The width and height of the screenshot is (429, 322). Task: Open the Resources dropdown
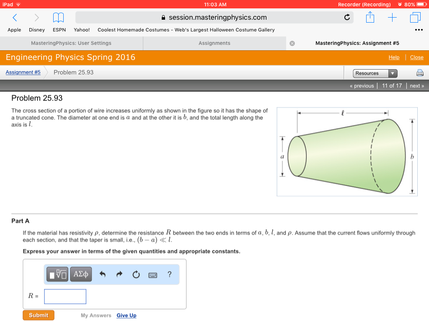374,73
